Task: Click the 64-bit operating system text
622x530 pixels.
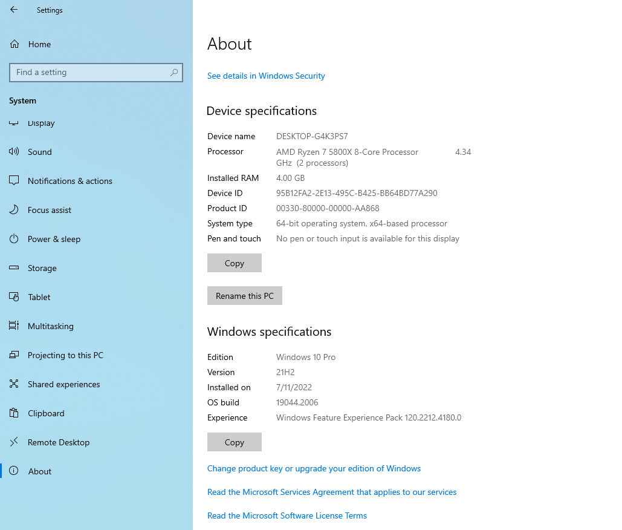Action: tap(361, 223)
